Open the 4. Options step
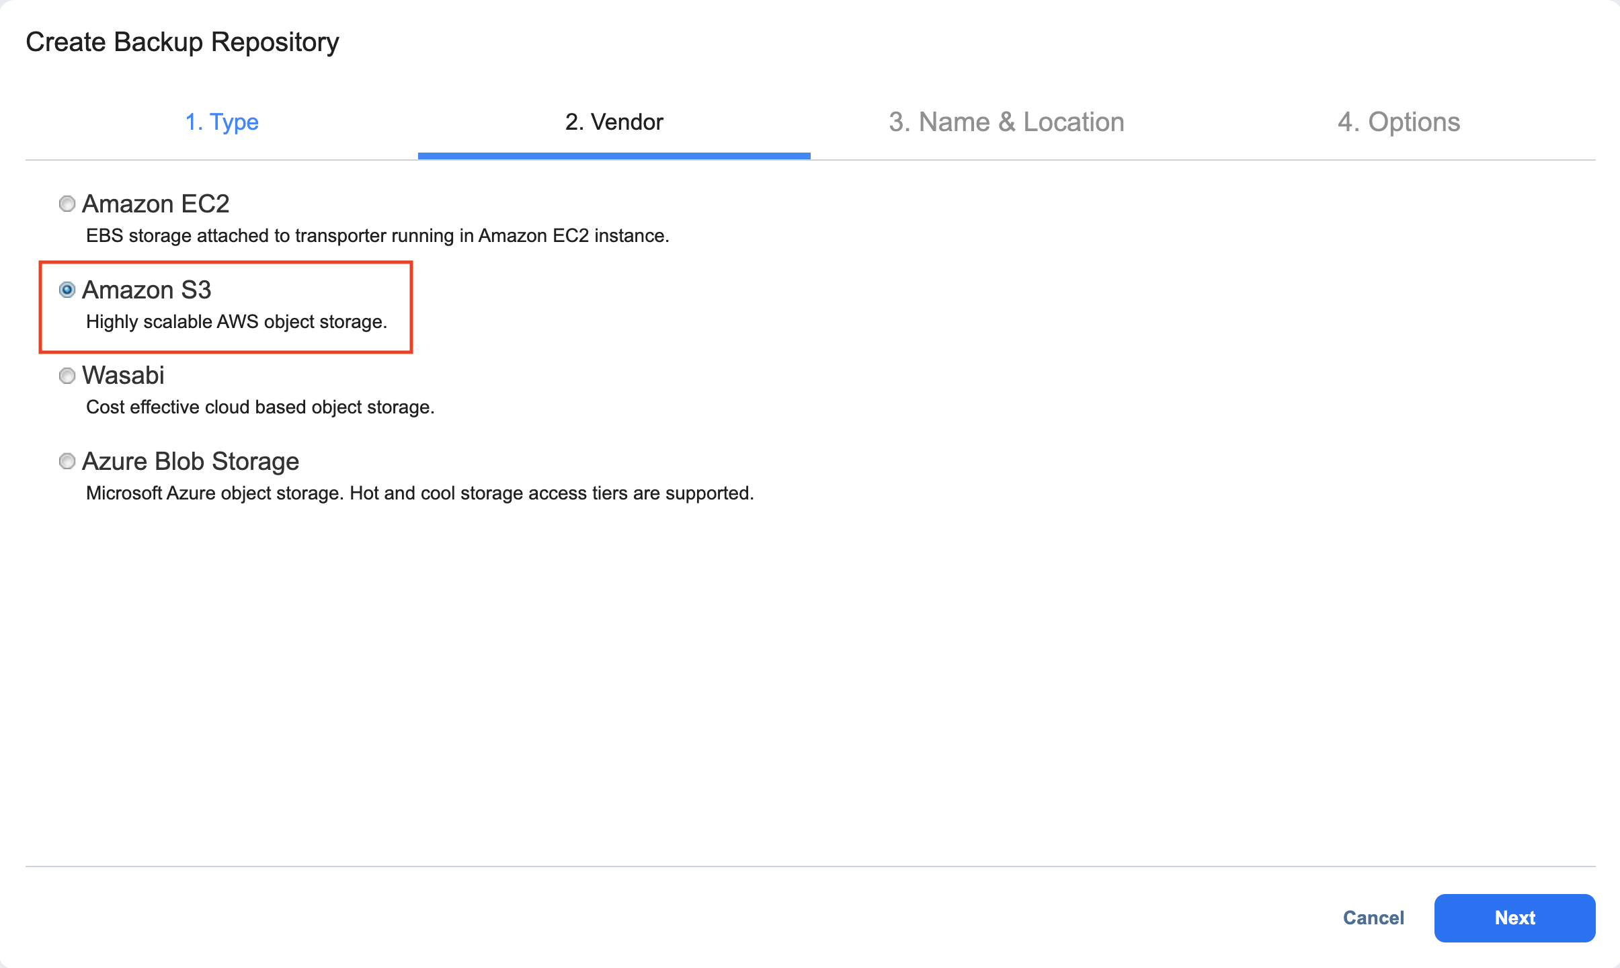Image resolution: width=1620 pixels, height=968 pixels. [1399, 122]
